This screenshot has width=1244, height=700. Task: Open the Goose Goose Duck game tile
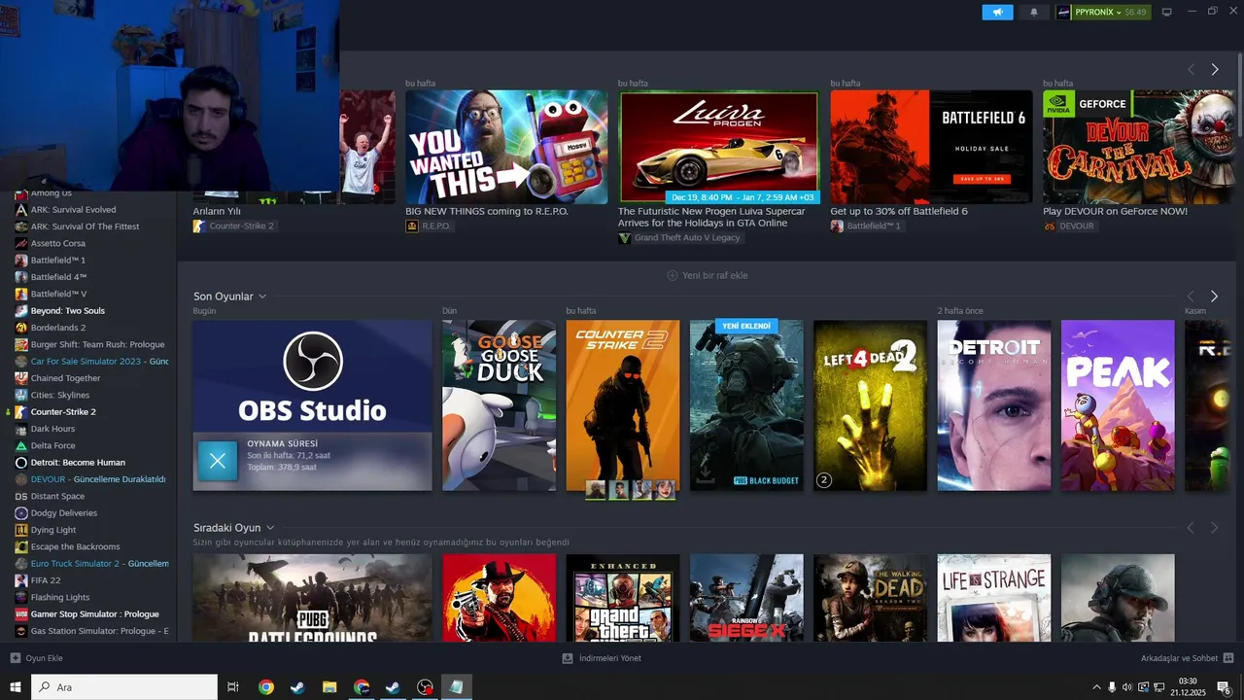click(499, 405)
